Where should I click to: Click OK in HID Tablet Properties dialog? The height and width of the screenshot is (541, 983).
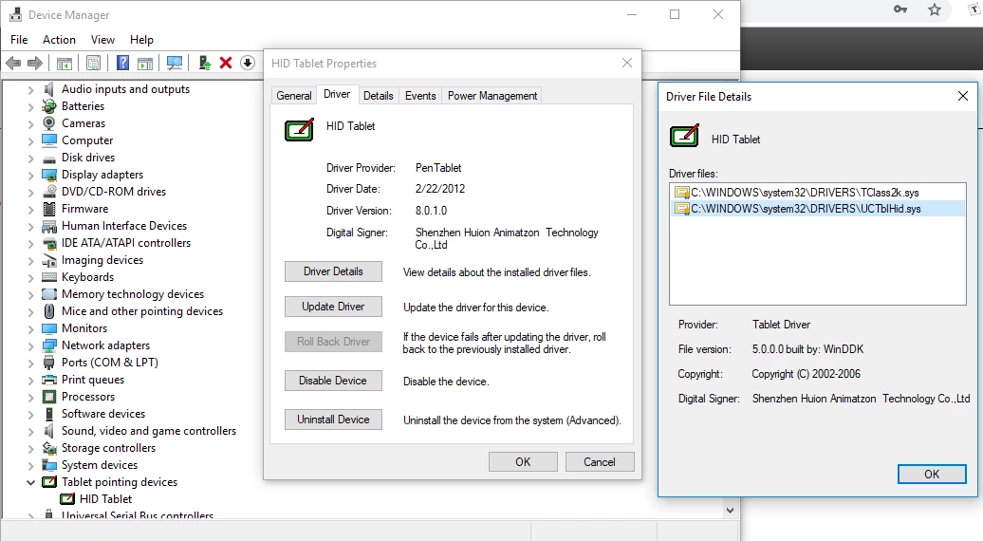tap(523, 462)
